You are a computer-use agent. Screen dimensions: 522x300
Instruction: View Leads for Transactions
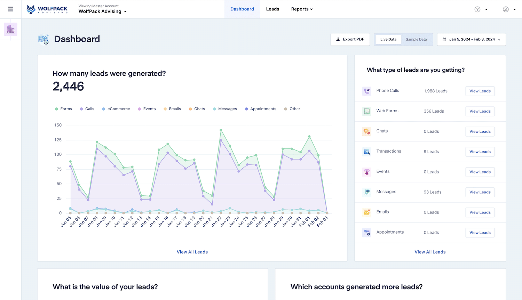click(480, 152)
